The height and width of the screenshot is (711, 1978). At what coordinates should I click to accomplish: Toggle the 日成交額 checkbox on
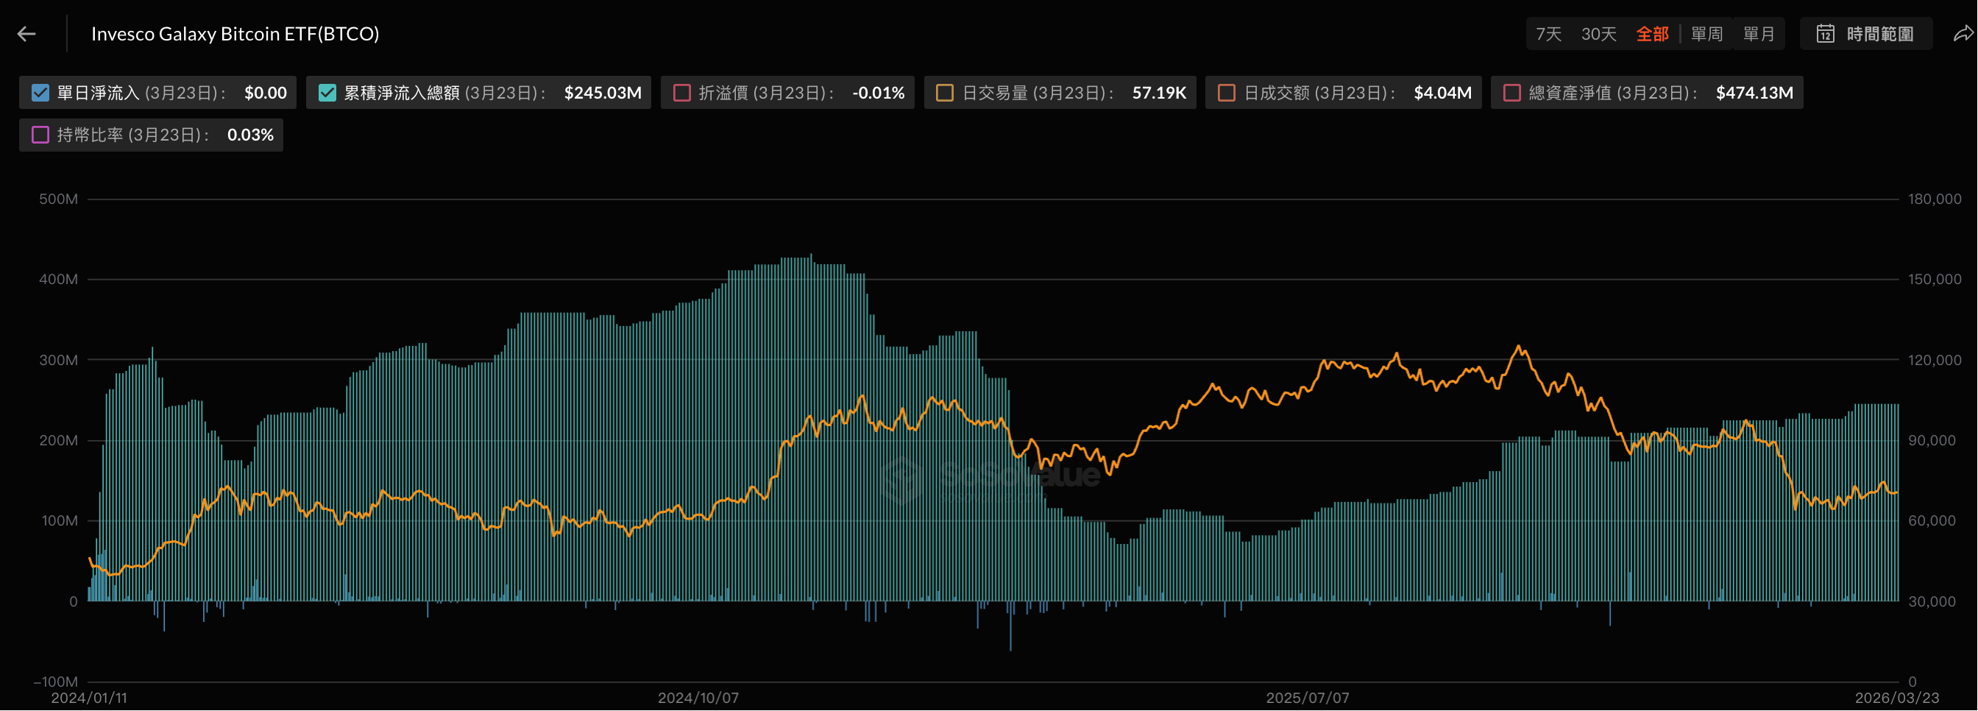1226,93
